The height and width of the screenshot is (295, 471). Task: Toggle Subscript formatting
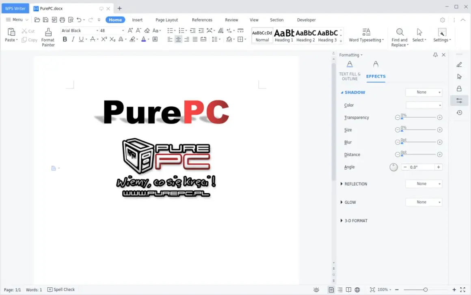point(112,39)
